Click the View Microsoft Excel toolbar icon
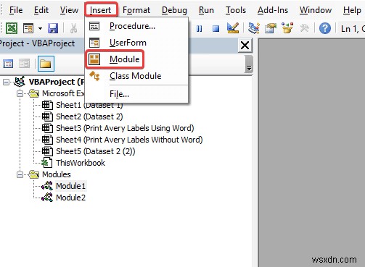Screen dimensions: 365x267 pyautogui.click(x=12, y=28)
